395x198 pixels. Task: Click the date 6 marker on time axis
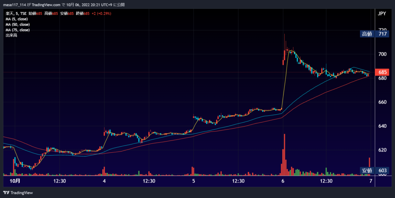pos(283,181)
